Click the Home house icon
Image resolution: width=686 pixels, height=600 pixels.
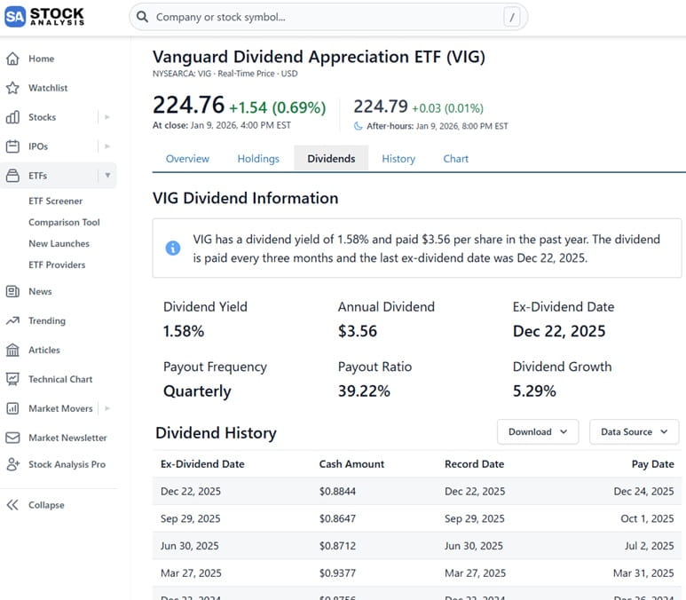click(x=12, y=59)
